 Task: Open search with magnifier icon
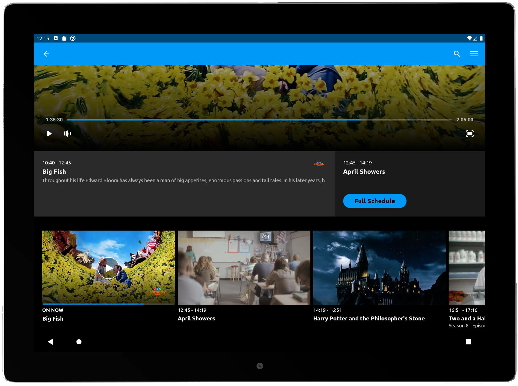(x=457, y=54)
